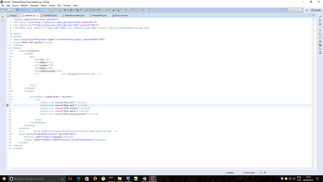Expand the Debug button dropdown arrow

tap(68, 10)
